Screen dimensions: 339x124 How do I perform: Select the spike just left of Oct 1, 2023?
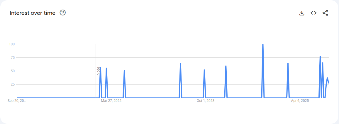coord(204,70)
